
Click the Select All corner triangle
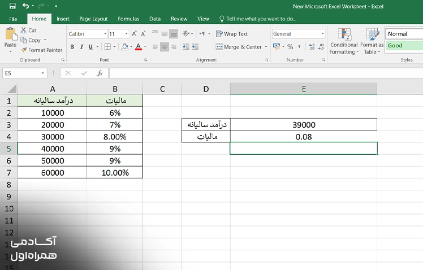11,89
